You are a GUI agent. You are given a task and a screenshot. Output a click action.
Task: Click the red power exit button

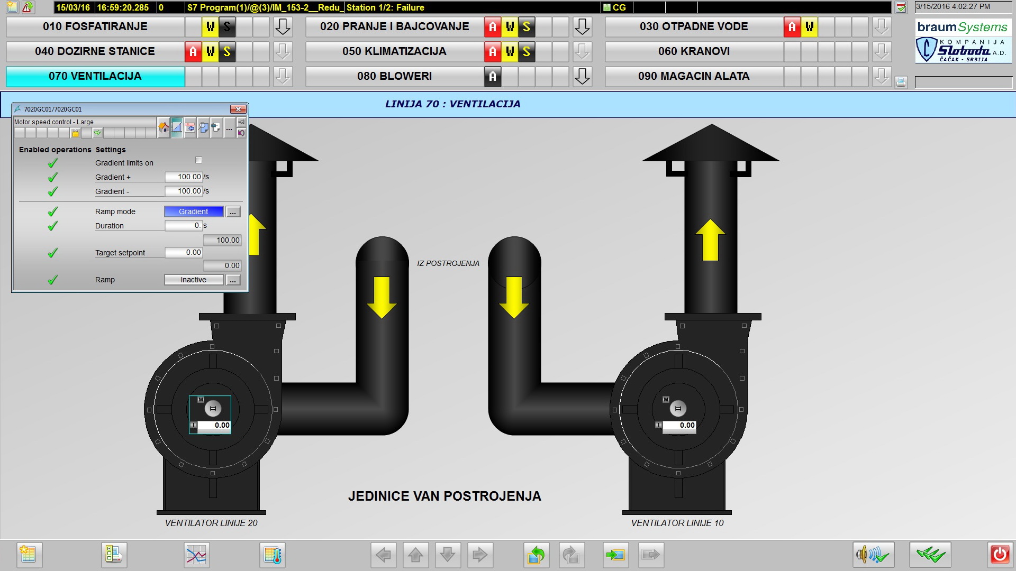(1000, 555)
